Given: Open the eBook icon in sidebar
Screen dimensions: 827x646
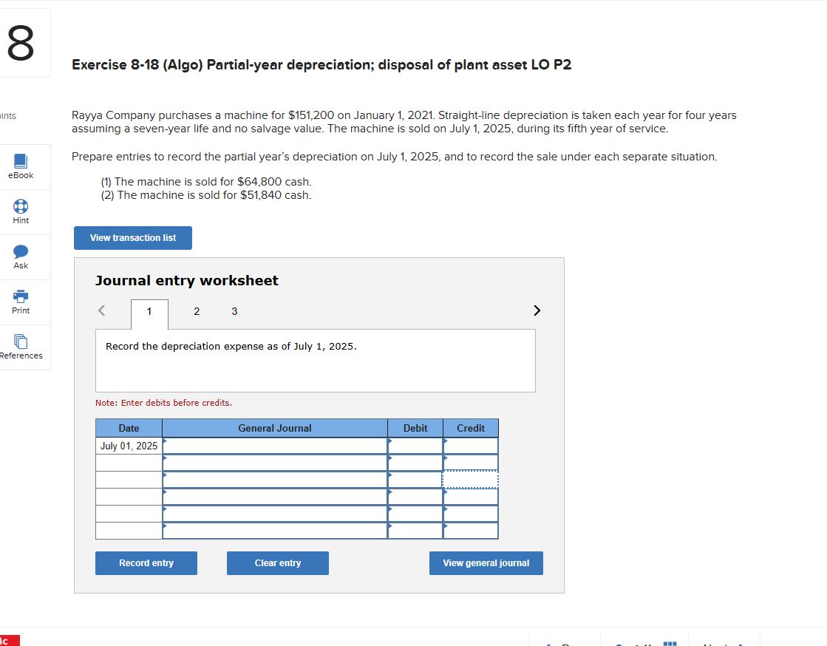Looking at the screenshot, I should [x=21, y=161].
